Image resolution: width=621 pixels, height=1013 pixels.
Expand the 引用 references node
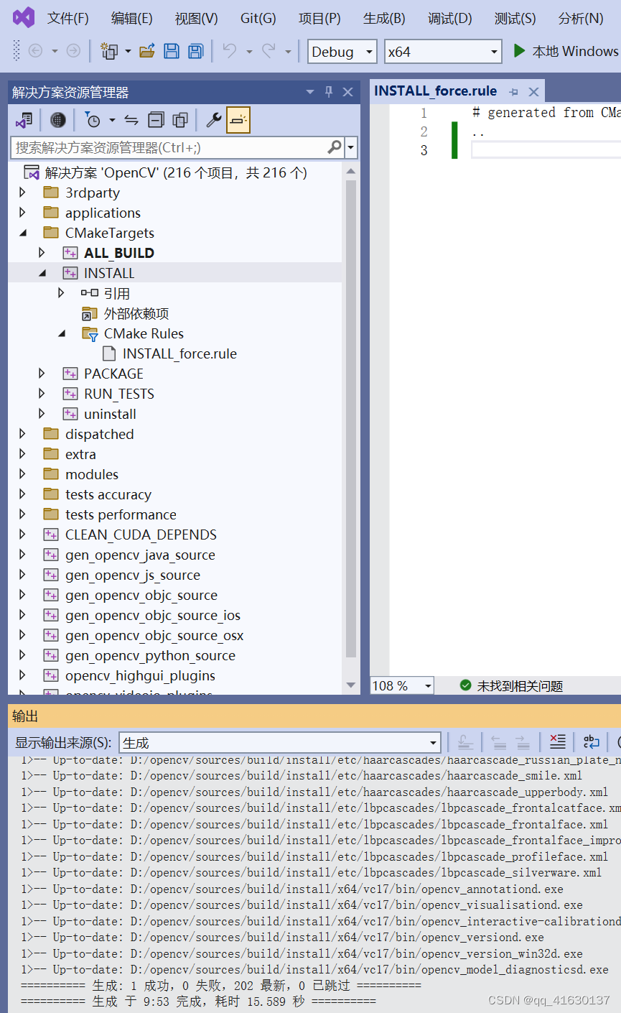[x=61, y=293]
